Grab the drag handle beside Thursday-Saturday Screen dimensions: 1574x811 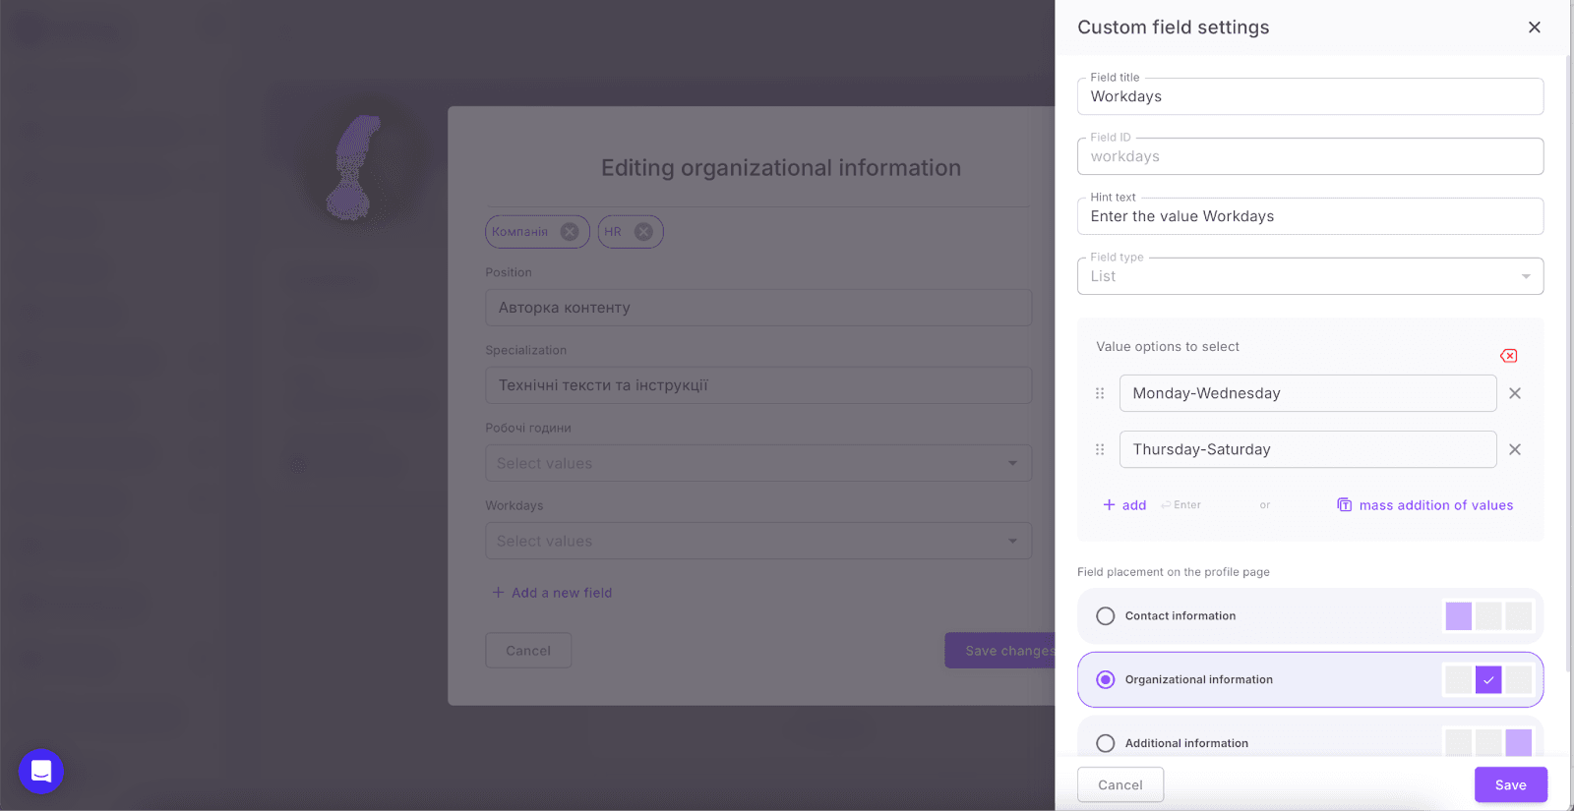pyautogui.click(x=1100, y=449)
